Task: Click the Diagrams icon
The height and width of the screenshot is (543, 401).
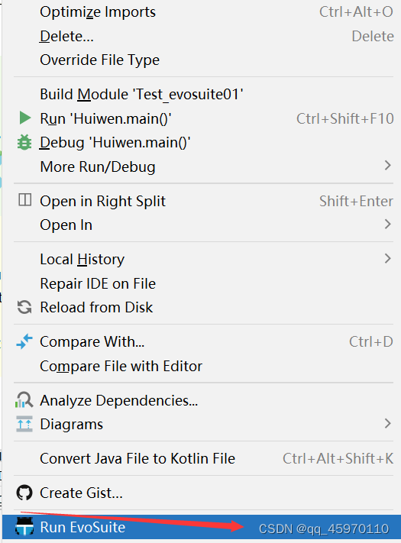Action: tap(24, 424)
